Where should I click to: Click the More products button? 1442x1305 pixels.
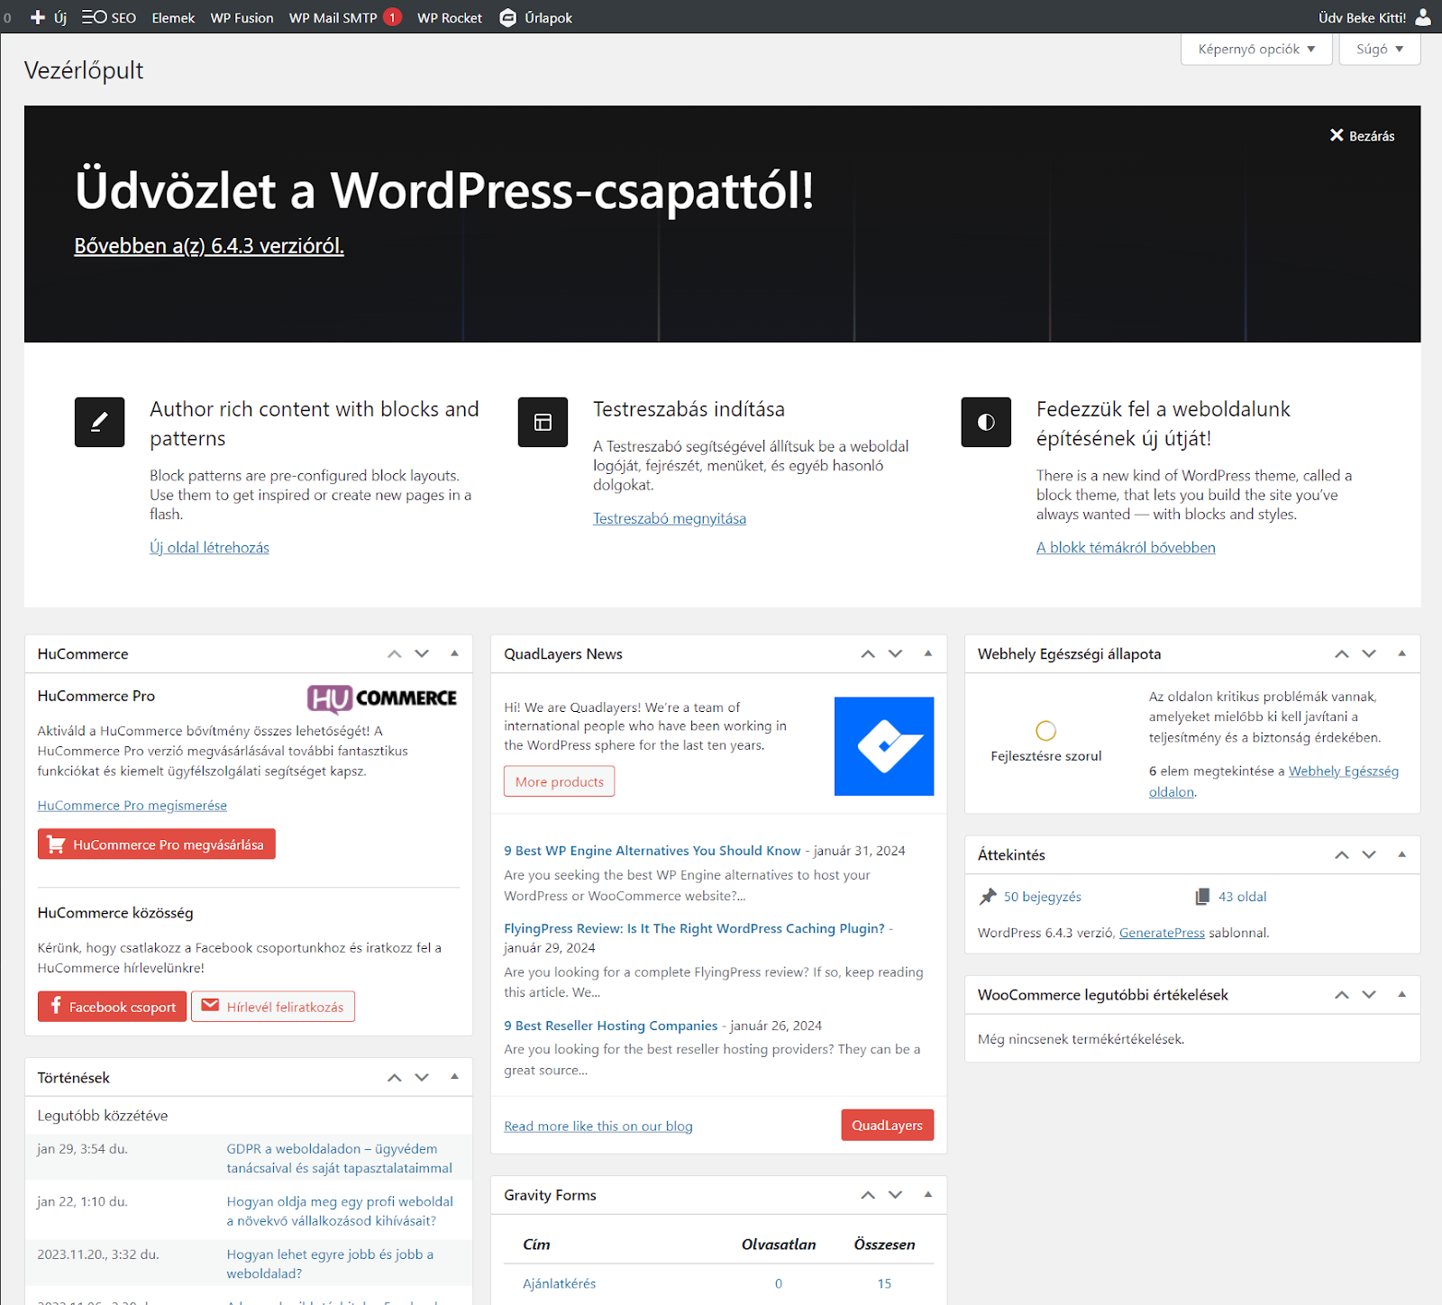point(560,781)
